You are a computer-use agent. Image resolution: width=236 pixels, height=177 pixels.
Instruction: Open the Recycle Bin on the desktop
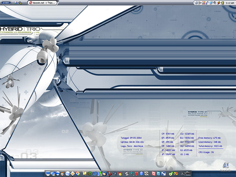[226, 165]
